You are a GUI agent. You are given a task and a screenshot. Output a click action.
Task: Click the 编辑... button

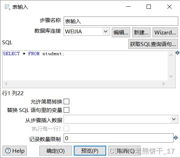pos(121,32)
